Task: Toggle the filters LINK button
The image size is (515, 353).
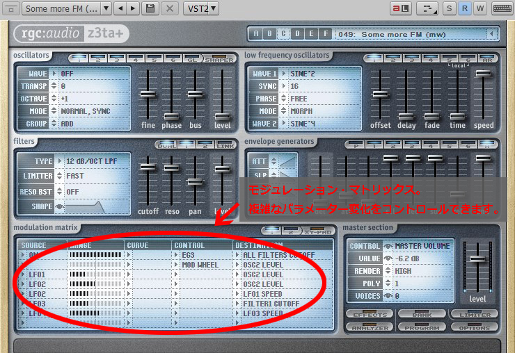Action: pos(225,145)
